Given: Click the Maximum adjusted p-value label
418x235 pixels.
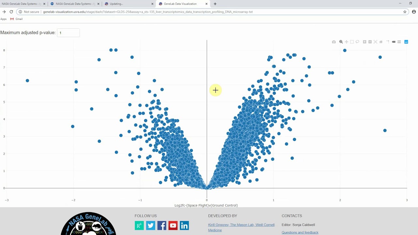Looking at the screenshot, I should tap(28, 33).
